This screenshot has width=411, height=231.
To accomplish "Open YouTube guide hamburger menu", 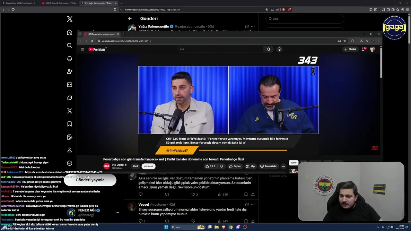I will coord(83,49).
